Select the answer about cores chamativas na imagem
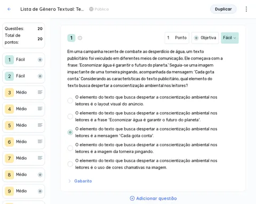Viewport: 256px width, 204px height. click(70, 164)
